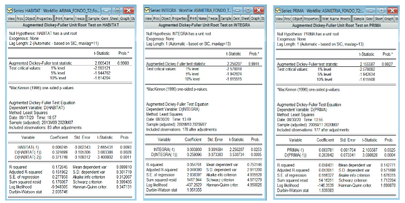Click the series icon in the INTEGRA window title bar
This screenshot has width=405, height=203.
[147, 10]
